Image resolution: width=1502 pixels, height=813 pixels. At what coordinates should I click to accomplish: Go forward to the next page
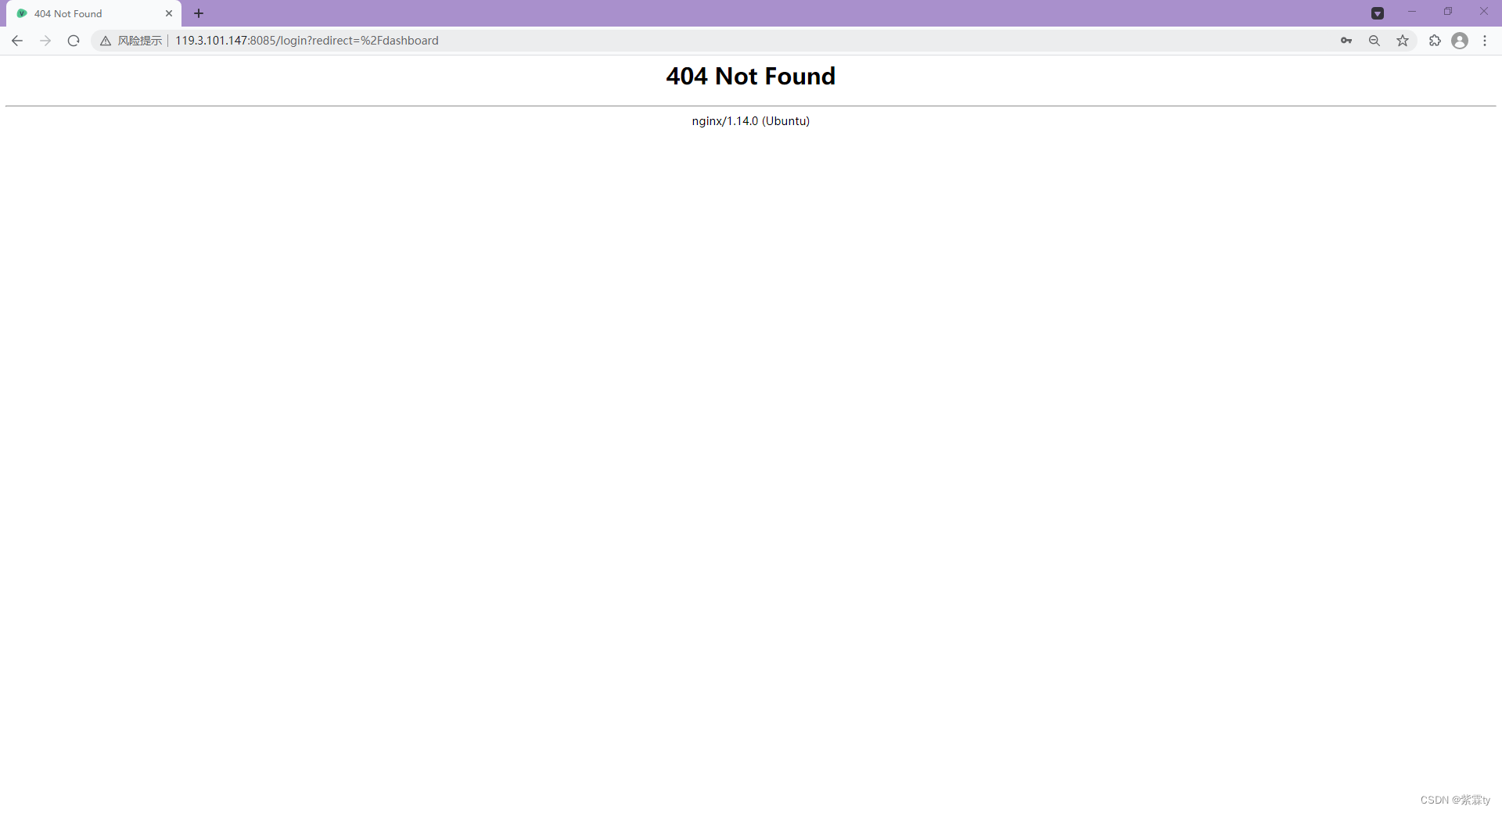(45, 41)
